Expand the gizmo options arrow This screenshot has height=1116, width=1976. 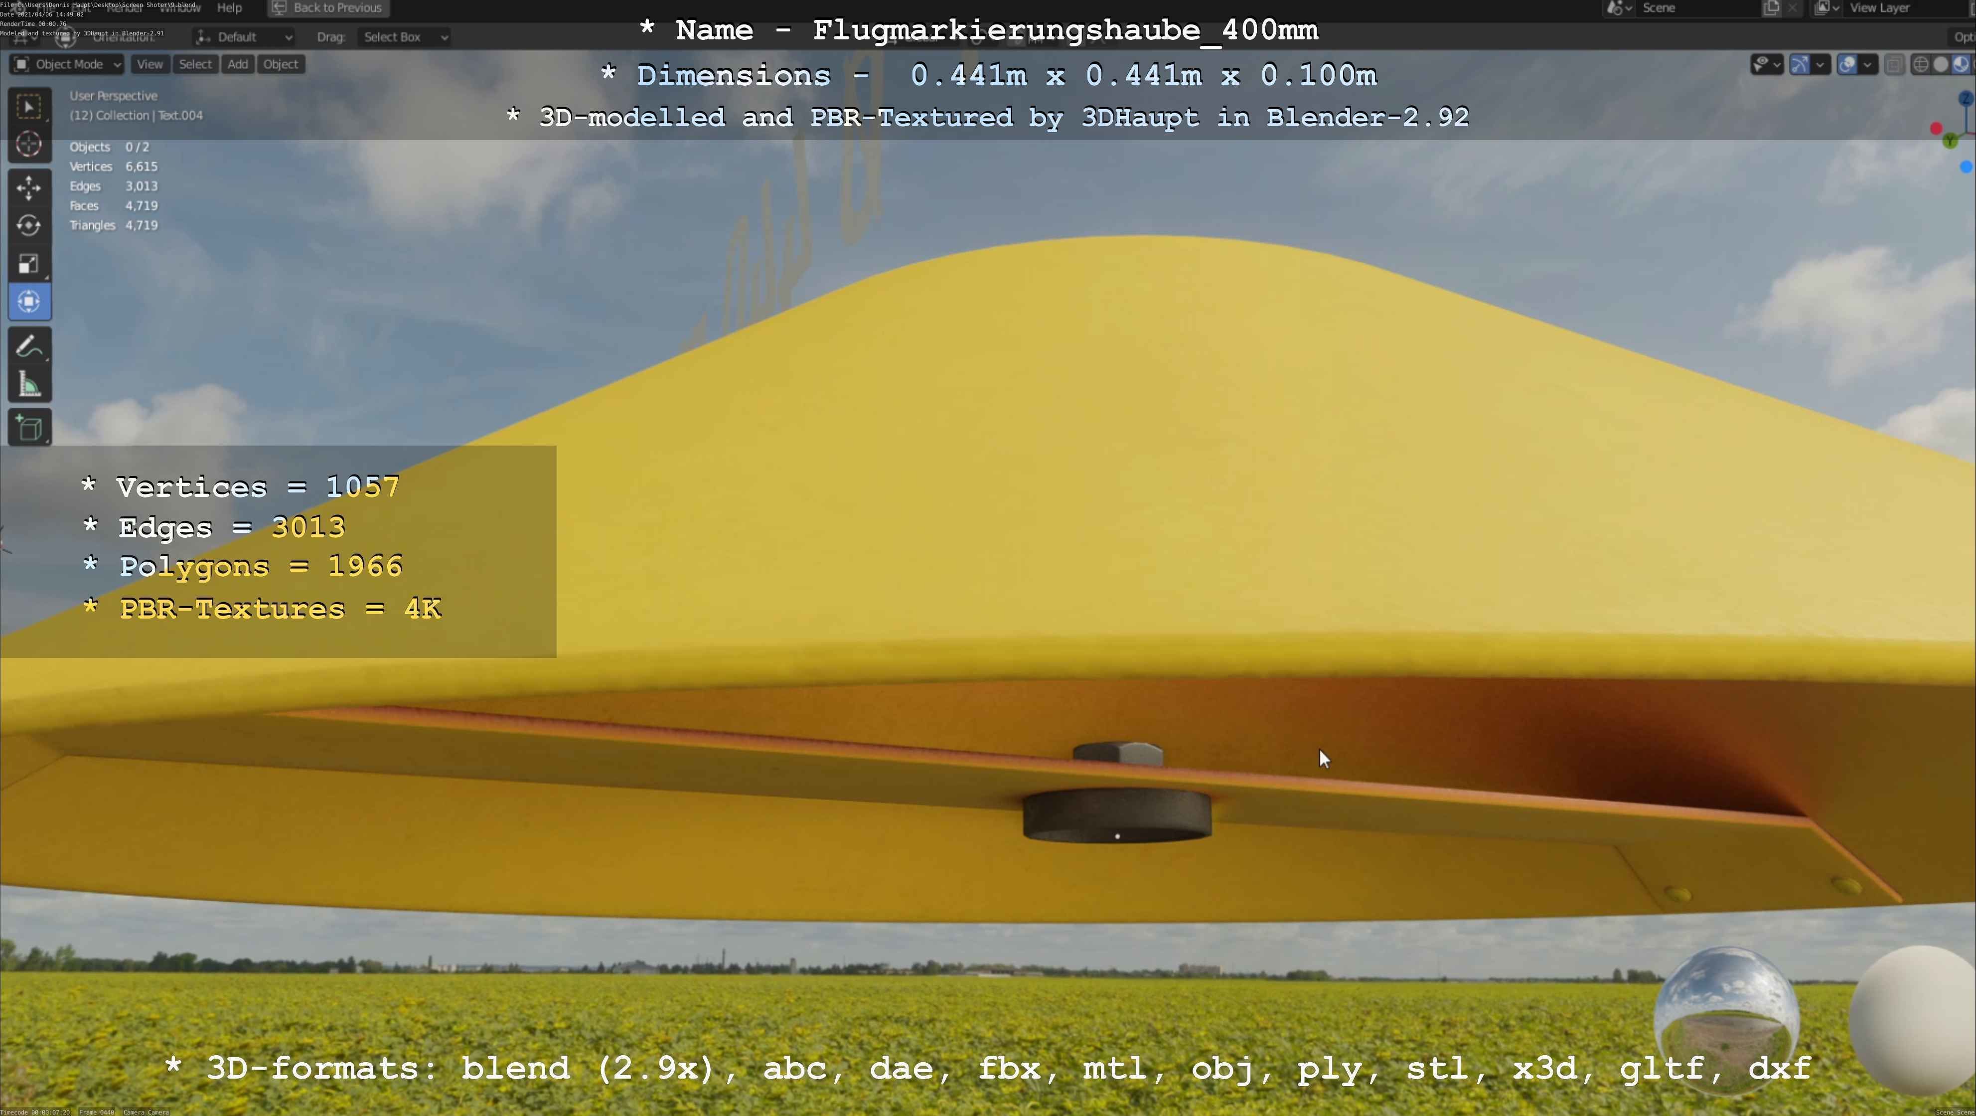pyautogui.click(x=1821, y=64)
